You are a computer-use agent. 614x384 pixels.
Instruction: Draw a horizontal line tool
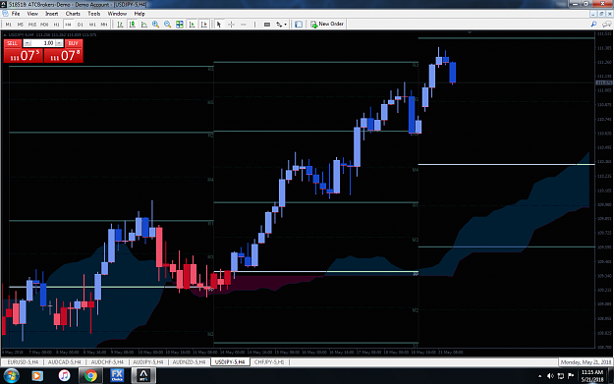[x=244, y=25]
